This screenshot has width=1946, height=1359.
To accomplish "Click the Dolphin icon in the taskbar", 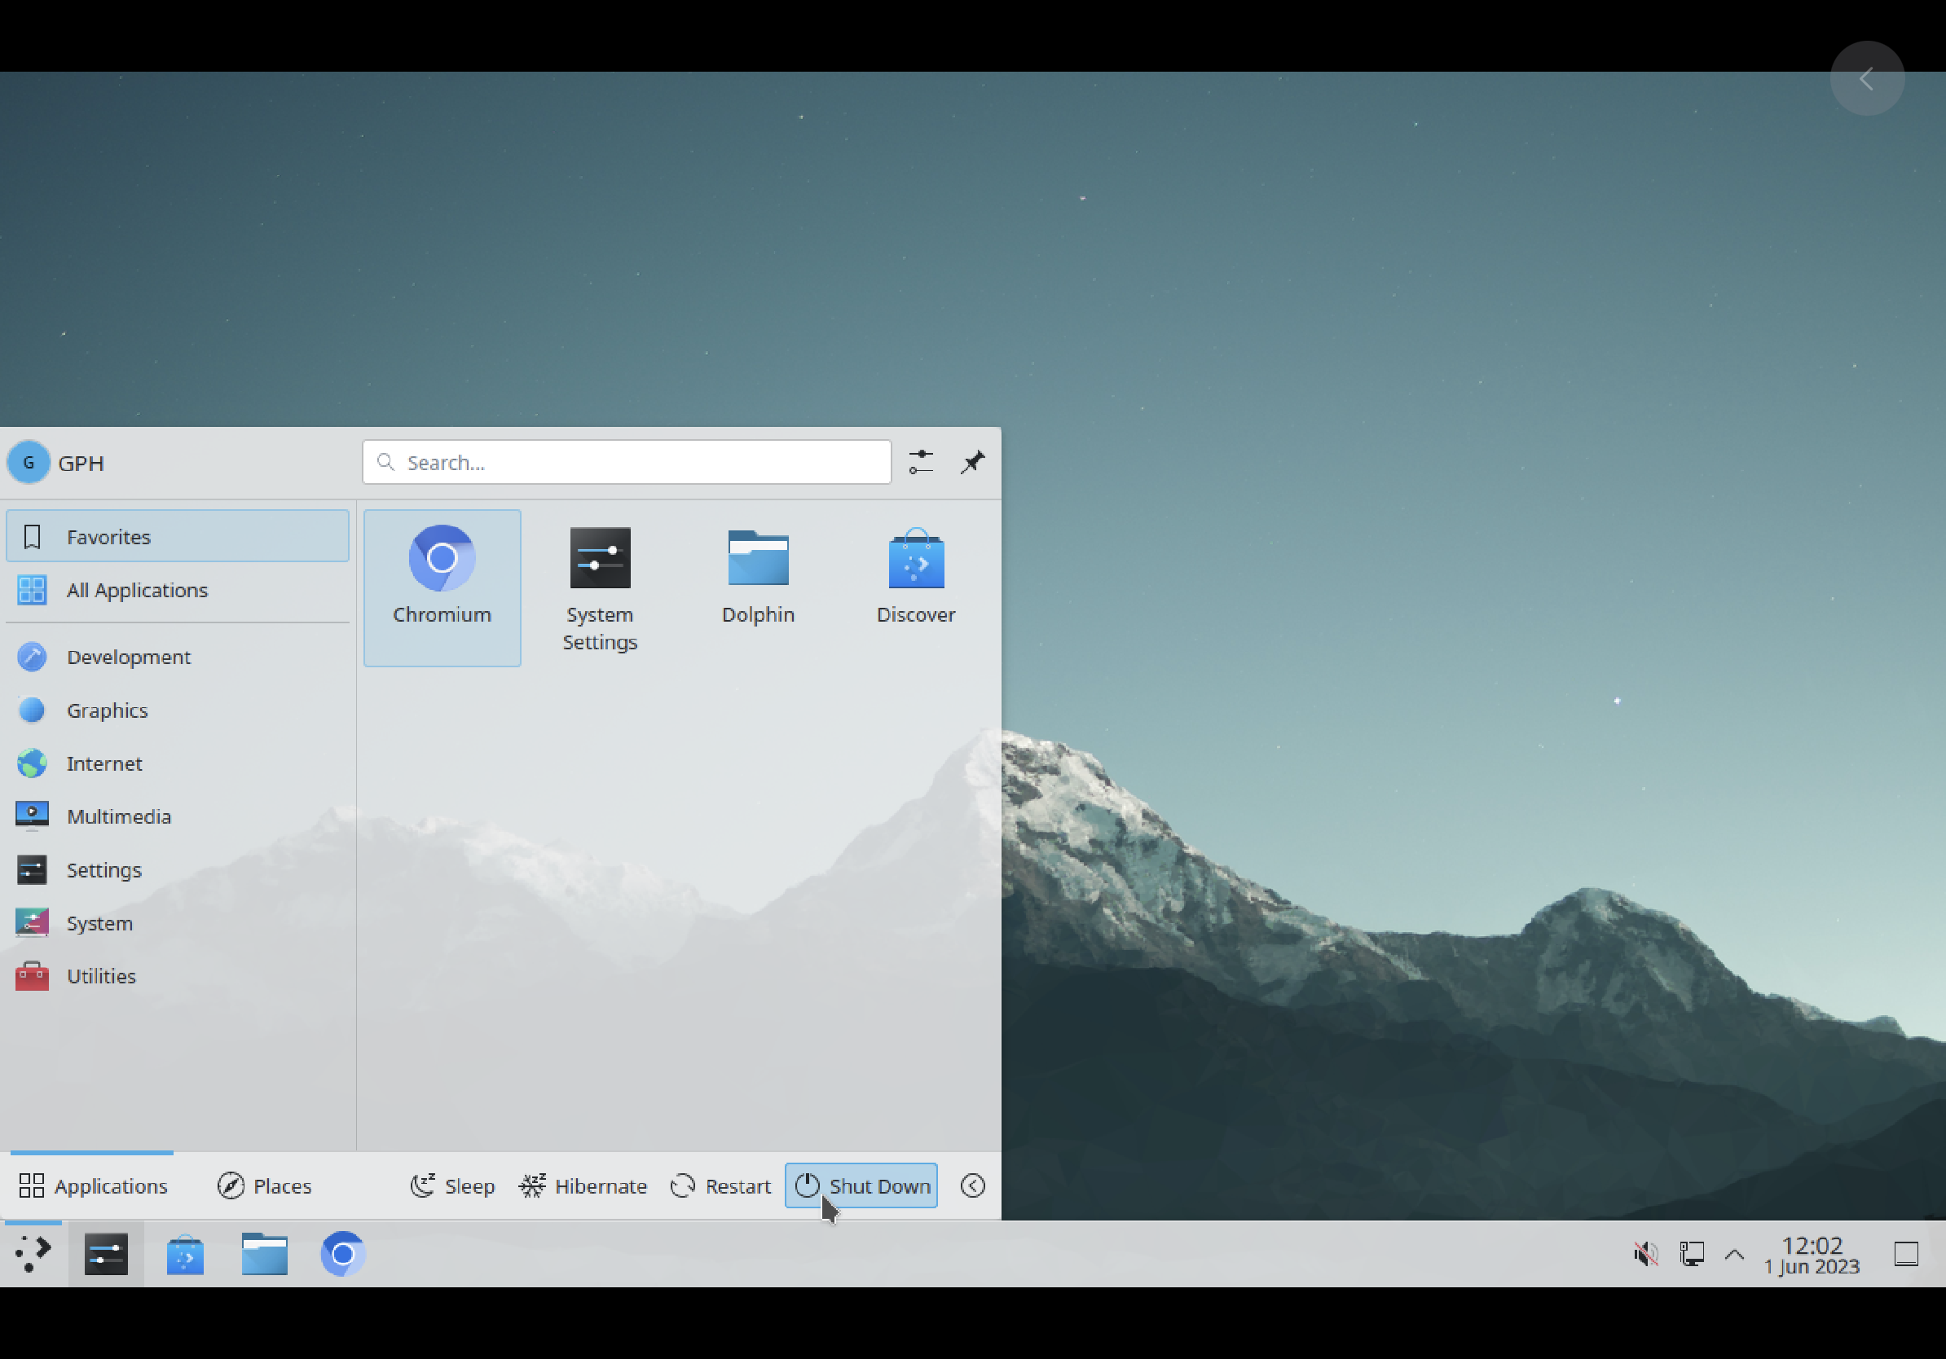I will [265, 1253].
